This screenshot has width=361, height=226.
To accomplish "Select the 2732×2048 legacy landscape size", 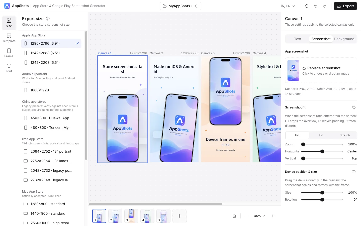I will (51, 180).
